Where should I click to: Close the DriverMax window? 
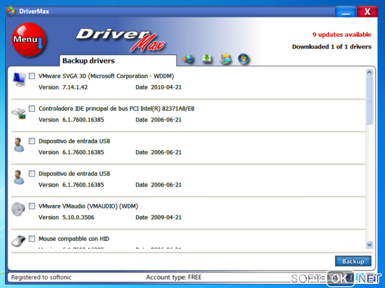(367, 12)
